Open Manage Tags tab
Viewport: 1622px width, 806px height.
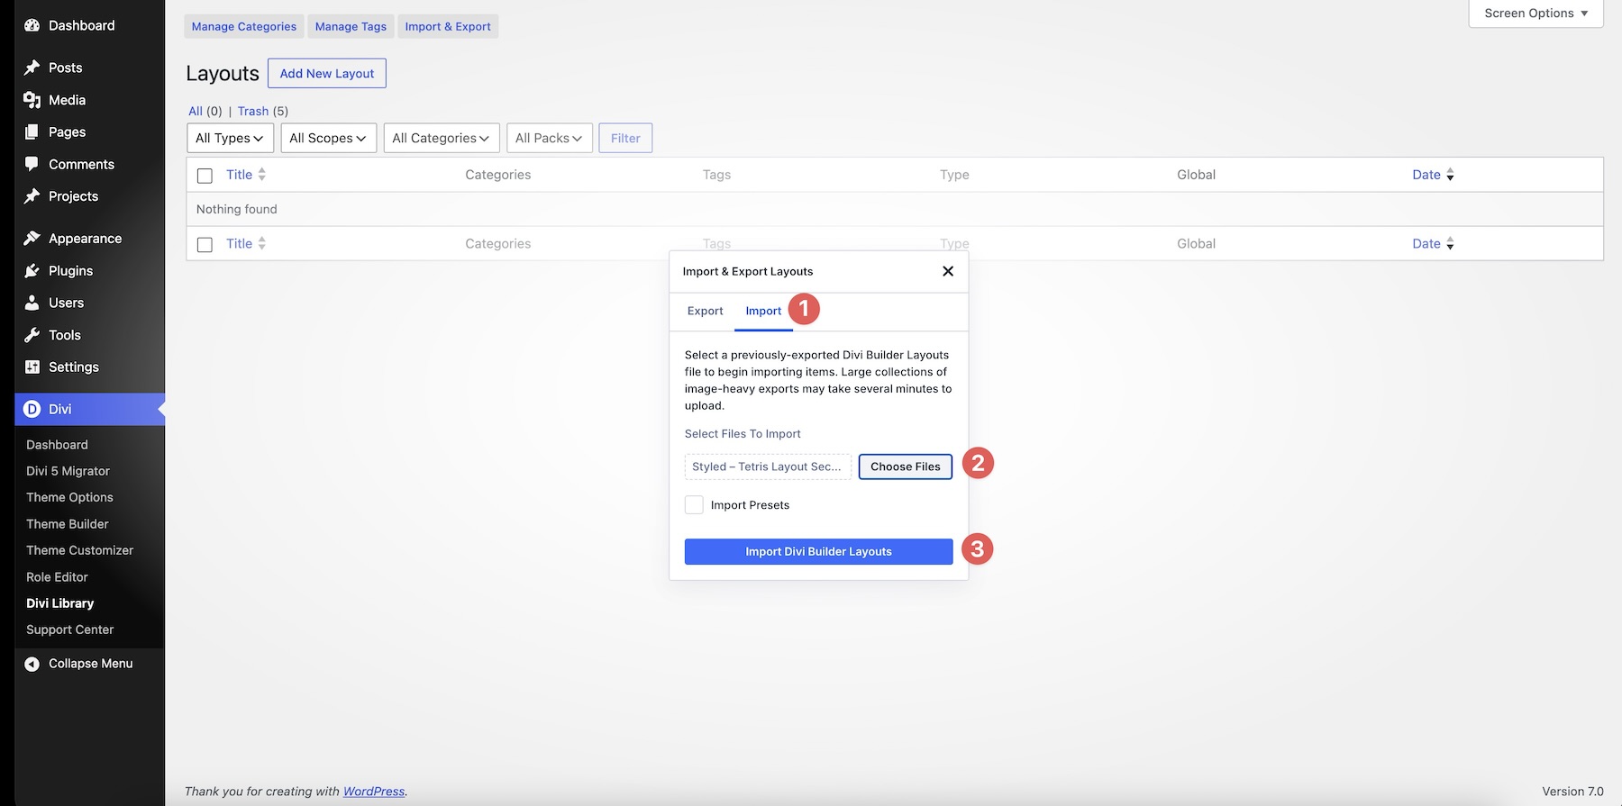click(x=351, y=26)
